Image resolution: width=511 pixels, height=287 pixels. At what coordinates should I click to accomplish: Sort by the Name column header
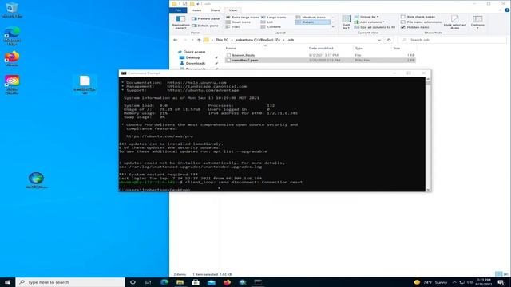(x=266, y=48)
